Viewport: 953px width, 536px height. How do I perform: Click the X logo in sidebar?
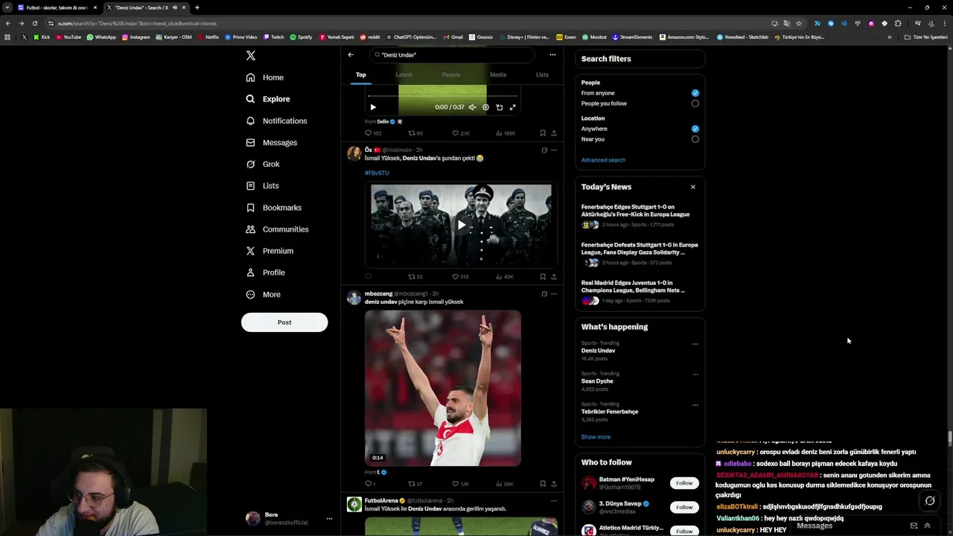coord(251,56)
